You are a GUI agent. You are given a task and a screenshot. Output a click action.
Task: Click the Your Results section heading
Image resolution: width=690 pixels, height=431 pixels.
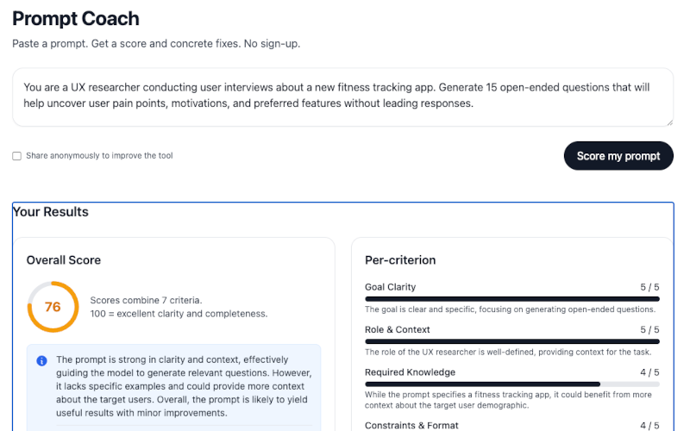pos(51,212)
